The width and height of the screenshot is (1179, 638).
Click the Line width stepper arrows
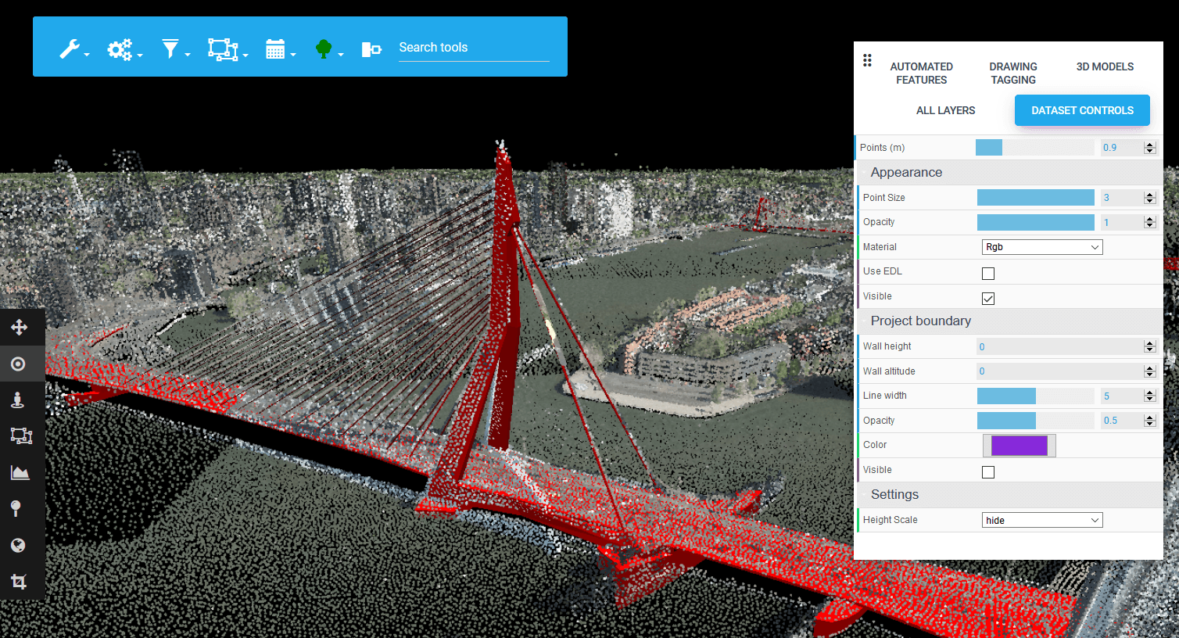coord(1149,396)
